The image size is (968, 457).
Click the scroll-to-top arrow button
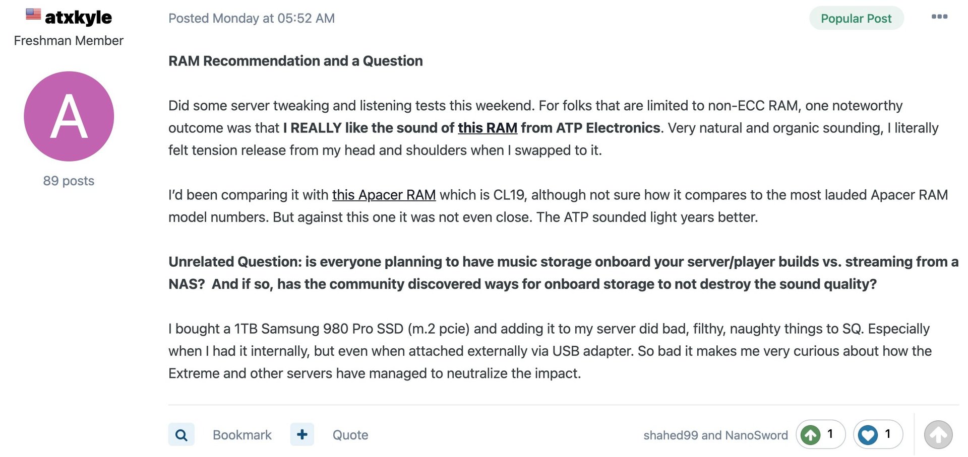tap(938, 435)
